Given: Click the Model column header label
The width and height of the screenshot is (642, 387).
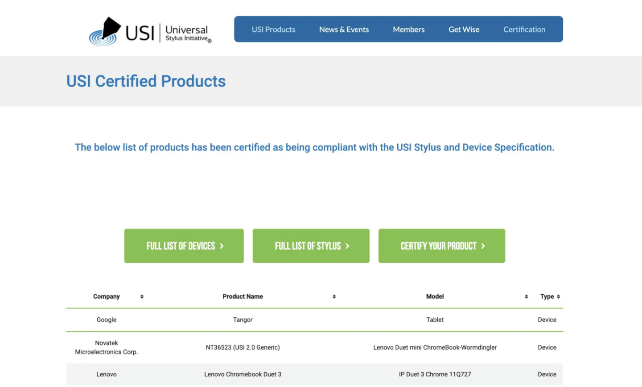Looking at the screenshot, I should coord(435,297).
